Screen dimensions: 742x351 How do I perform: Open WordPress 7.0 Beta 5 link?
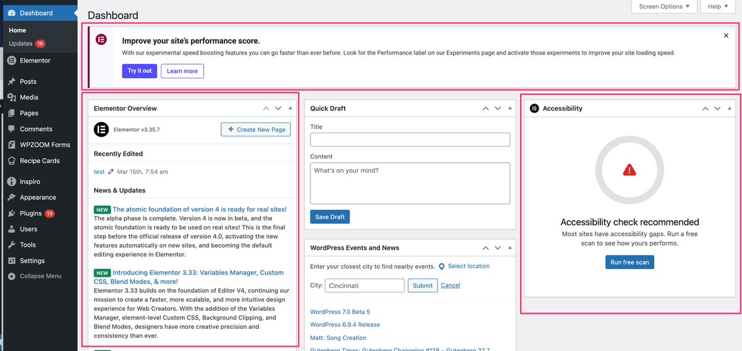340,312
